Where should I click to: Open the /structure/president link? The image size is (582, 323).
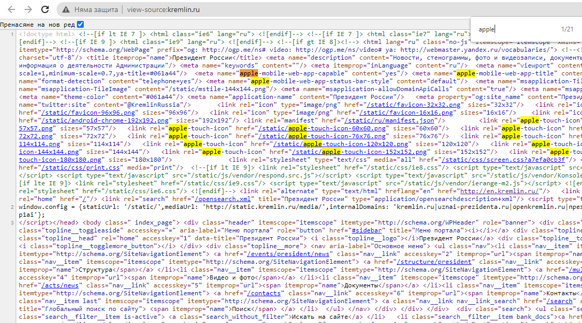coord(434,262)
